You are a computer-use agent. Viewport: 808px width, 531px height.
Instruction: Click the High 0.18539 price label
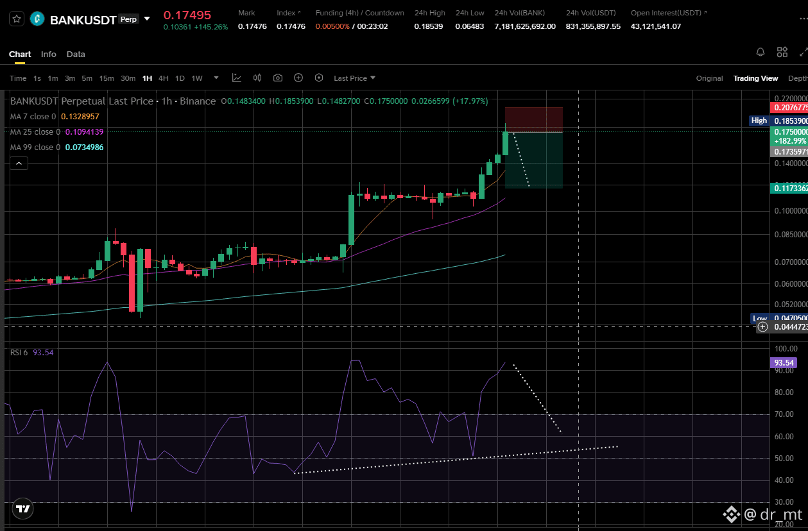(x=778, y=121)
